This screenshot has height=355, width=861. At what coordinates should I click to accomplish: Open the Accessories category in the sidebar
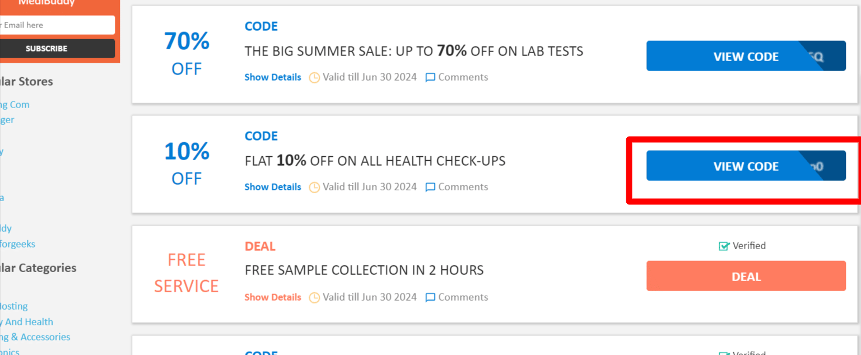coord(35,337)
